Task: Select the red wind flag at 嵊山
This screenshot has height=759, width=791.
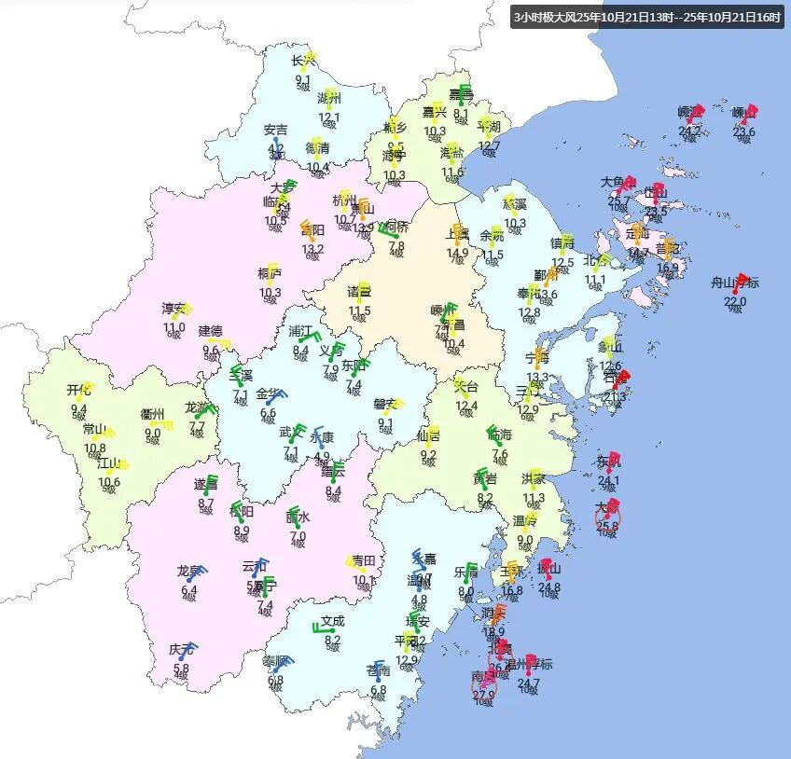Action: 750,113
